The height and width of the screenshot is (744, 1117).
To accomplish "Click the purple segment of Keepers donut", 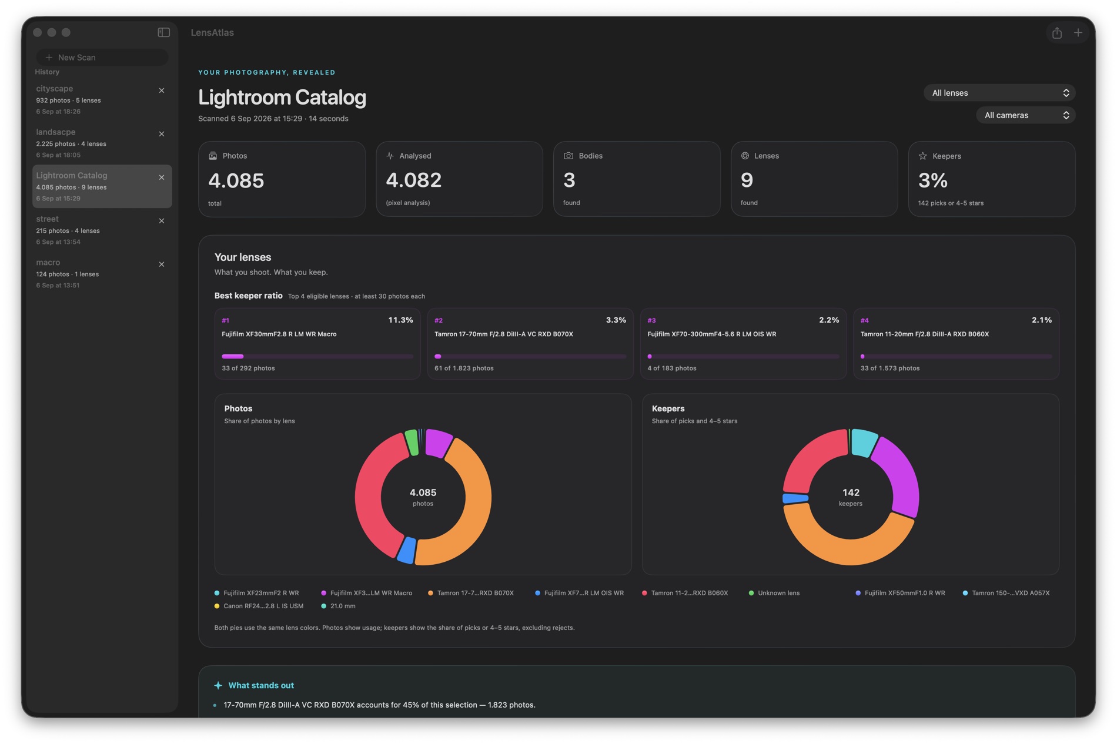I will 899,476.
